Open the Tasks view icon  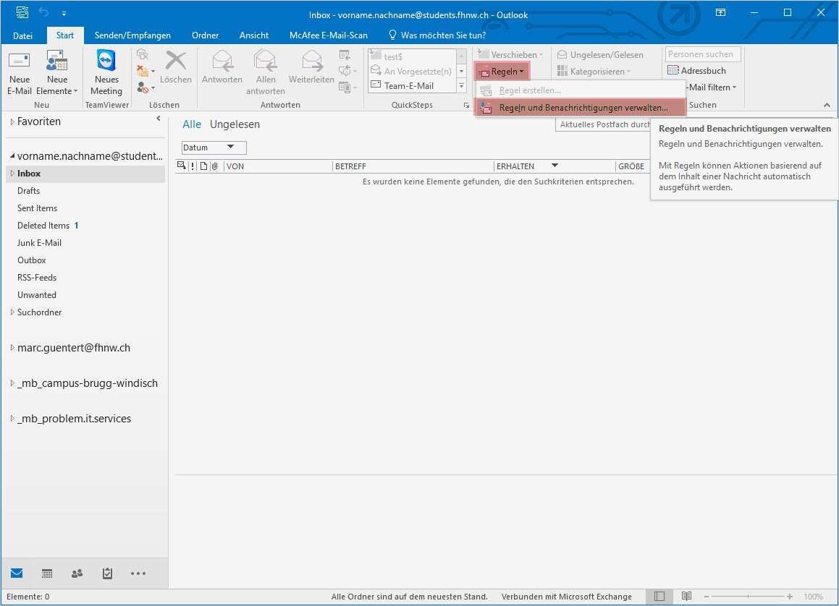click(107, 573)
